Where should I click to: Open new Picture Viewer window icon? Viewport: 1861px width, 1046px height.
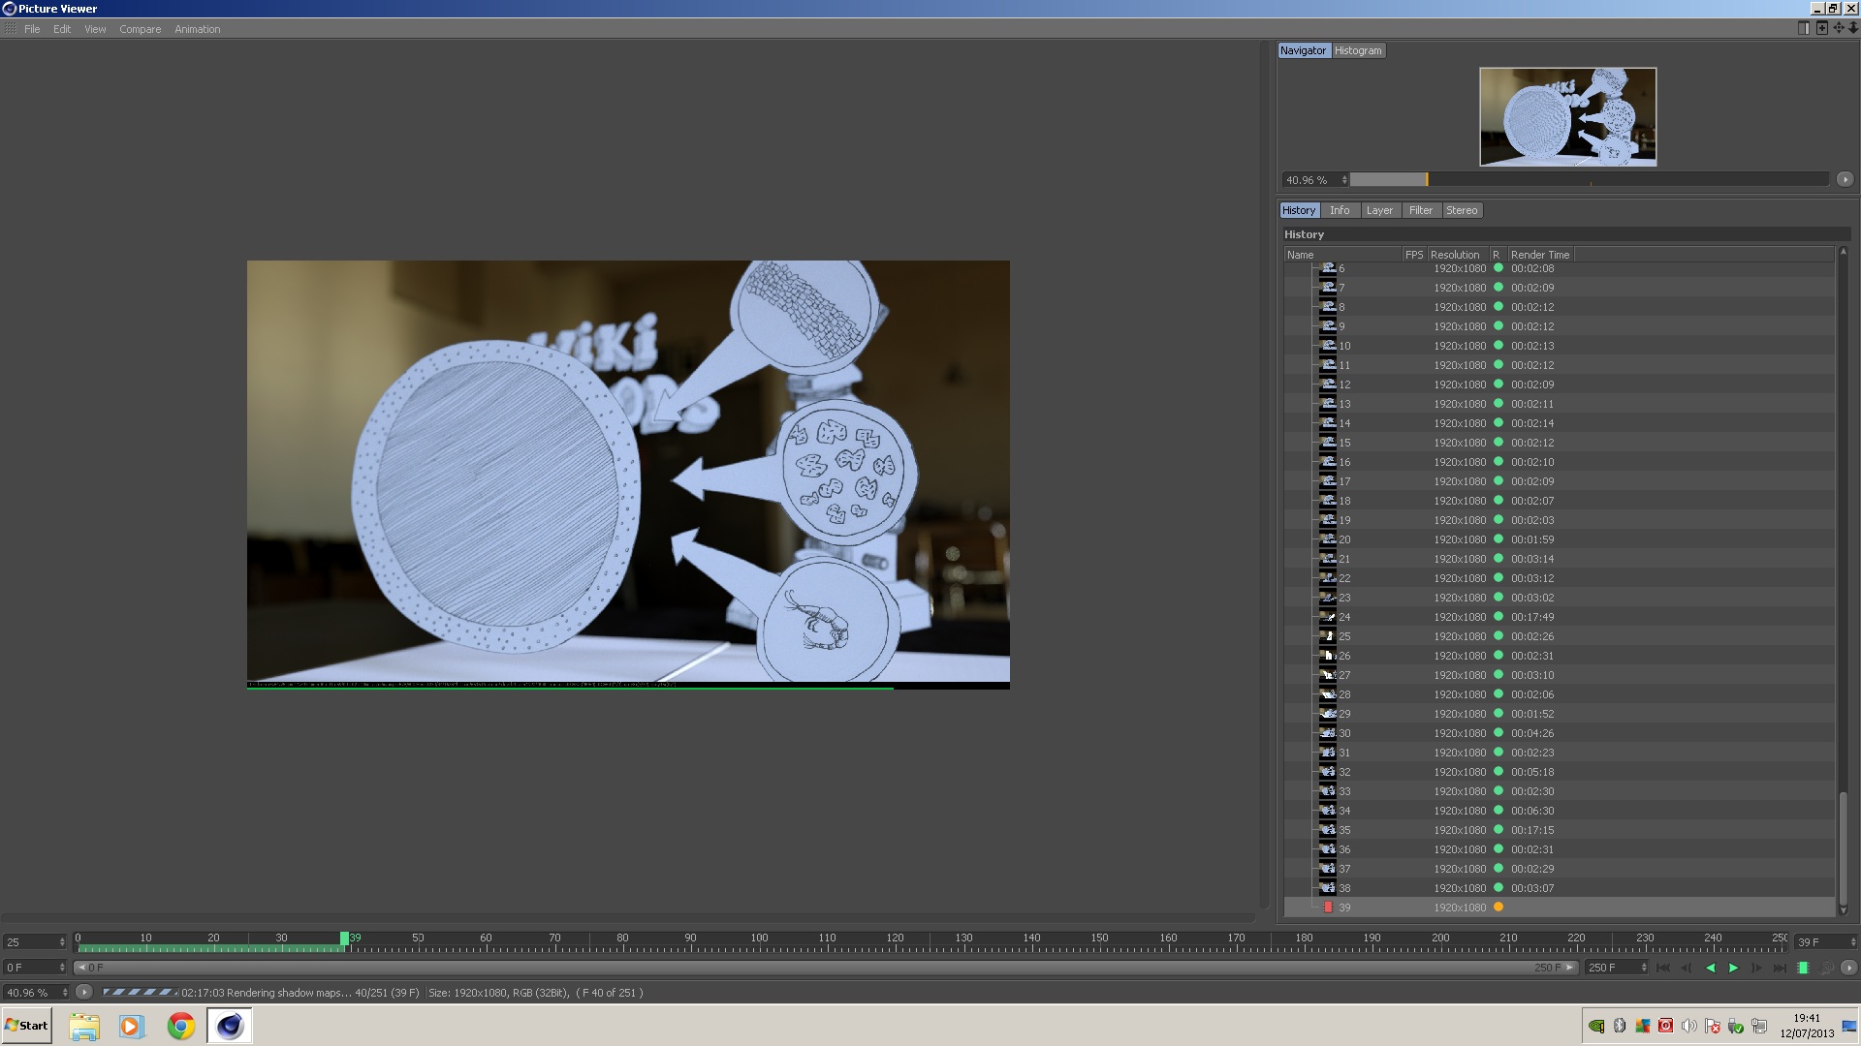tap(1821, 28)
